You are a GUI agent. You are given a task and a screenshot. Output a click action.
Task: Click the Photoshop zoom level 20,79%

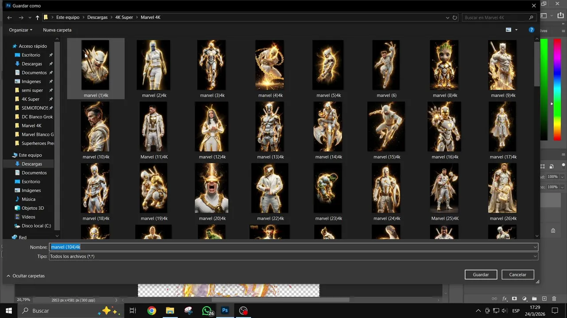(x=23, y=300)
